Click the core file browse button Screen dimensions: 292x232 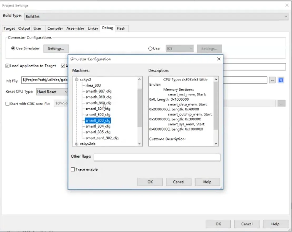(281, 103)
